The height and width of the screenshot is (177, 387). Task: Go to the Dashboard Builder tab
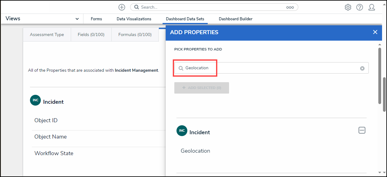click(236, 19)
